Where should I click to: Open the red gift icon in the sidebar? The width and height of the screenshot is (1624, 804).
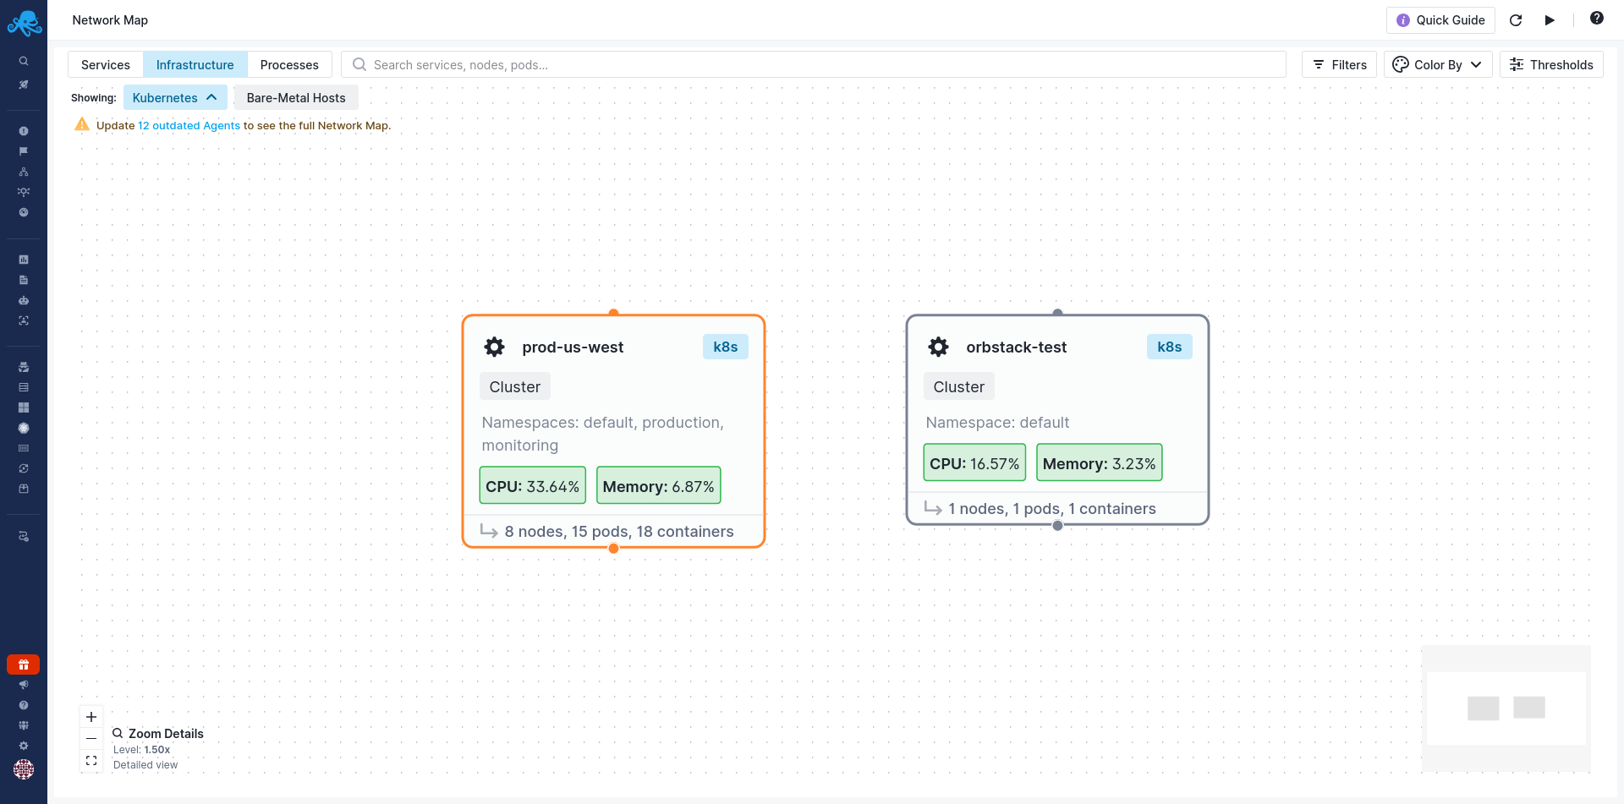coord(24,665)
